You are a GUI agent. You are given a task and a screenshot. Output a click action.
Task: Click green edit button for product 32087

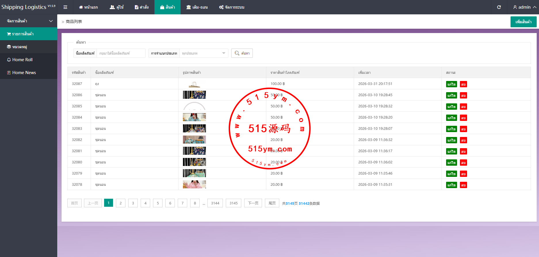[x=451, y=84]
